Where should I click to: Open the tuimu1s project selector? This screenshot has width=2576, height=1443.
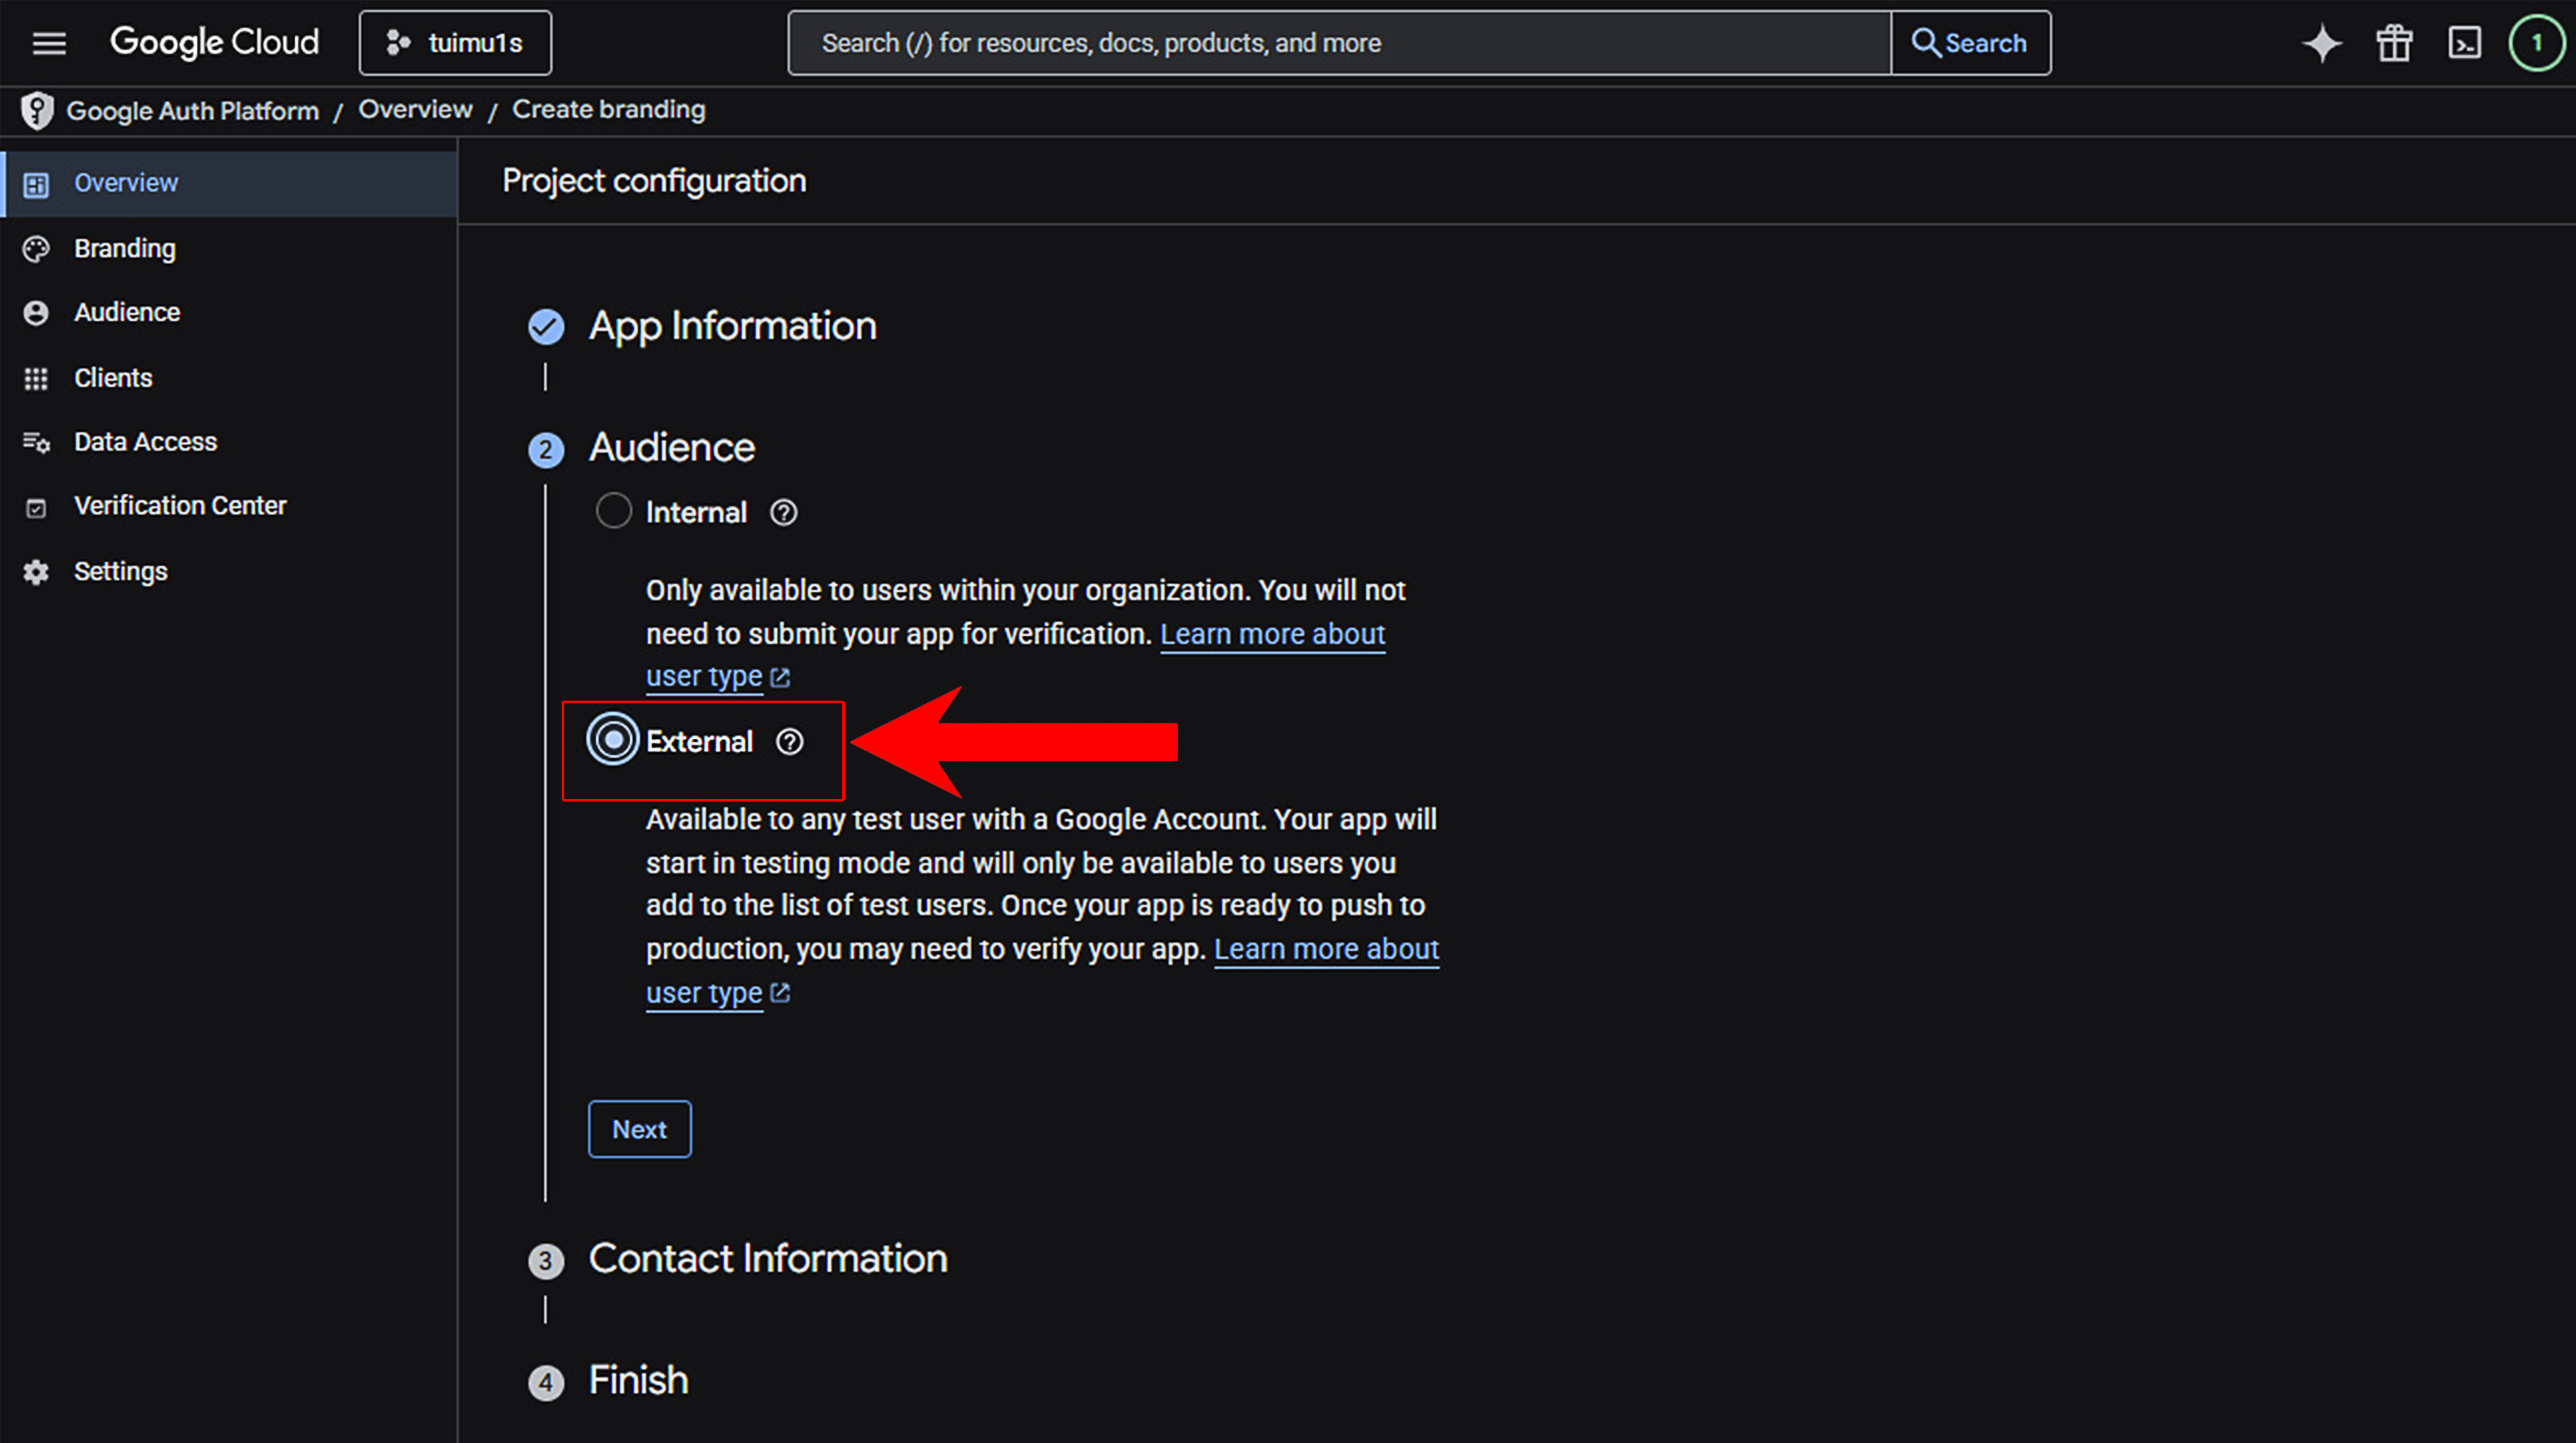click(x=455, y=43)
